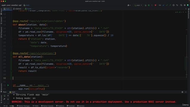The width and height of the screenshot is (190, 107).
Task: Click the Git commit checkmark icon
Action: point(167,5)
